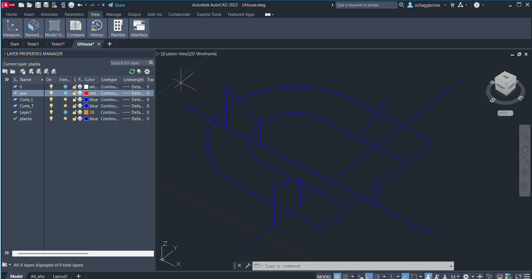Toggle grid display in the status bar
The image size is (532, 279).
337,277
